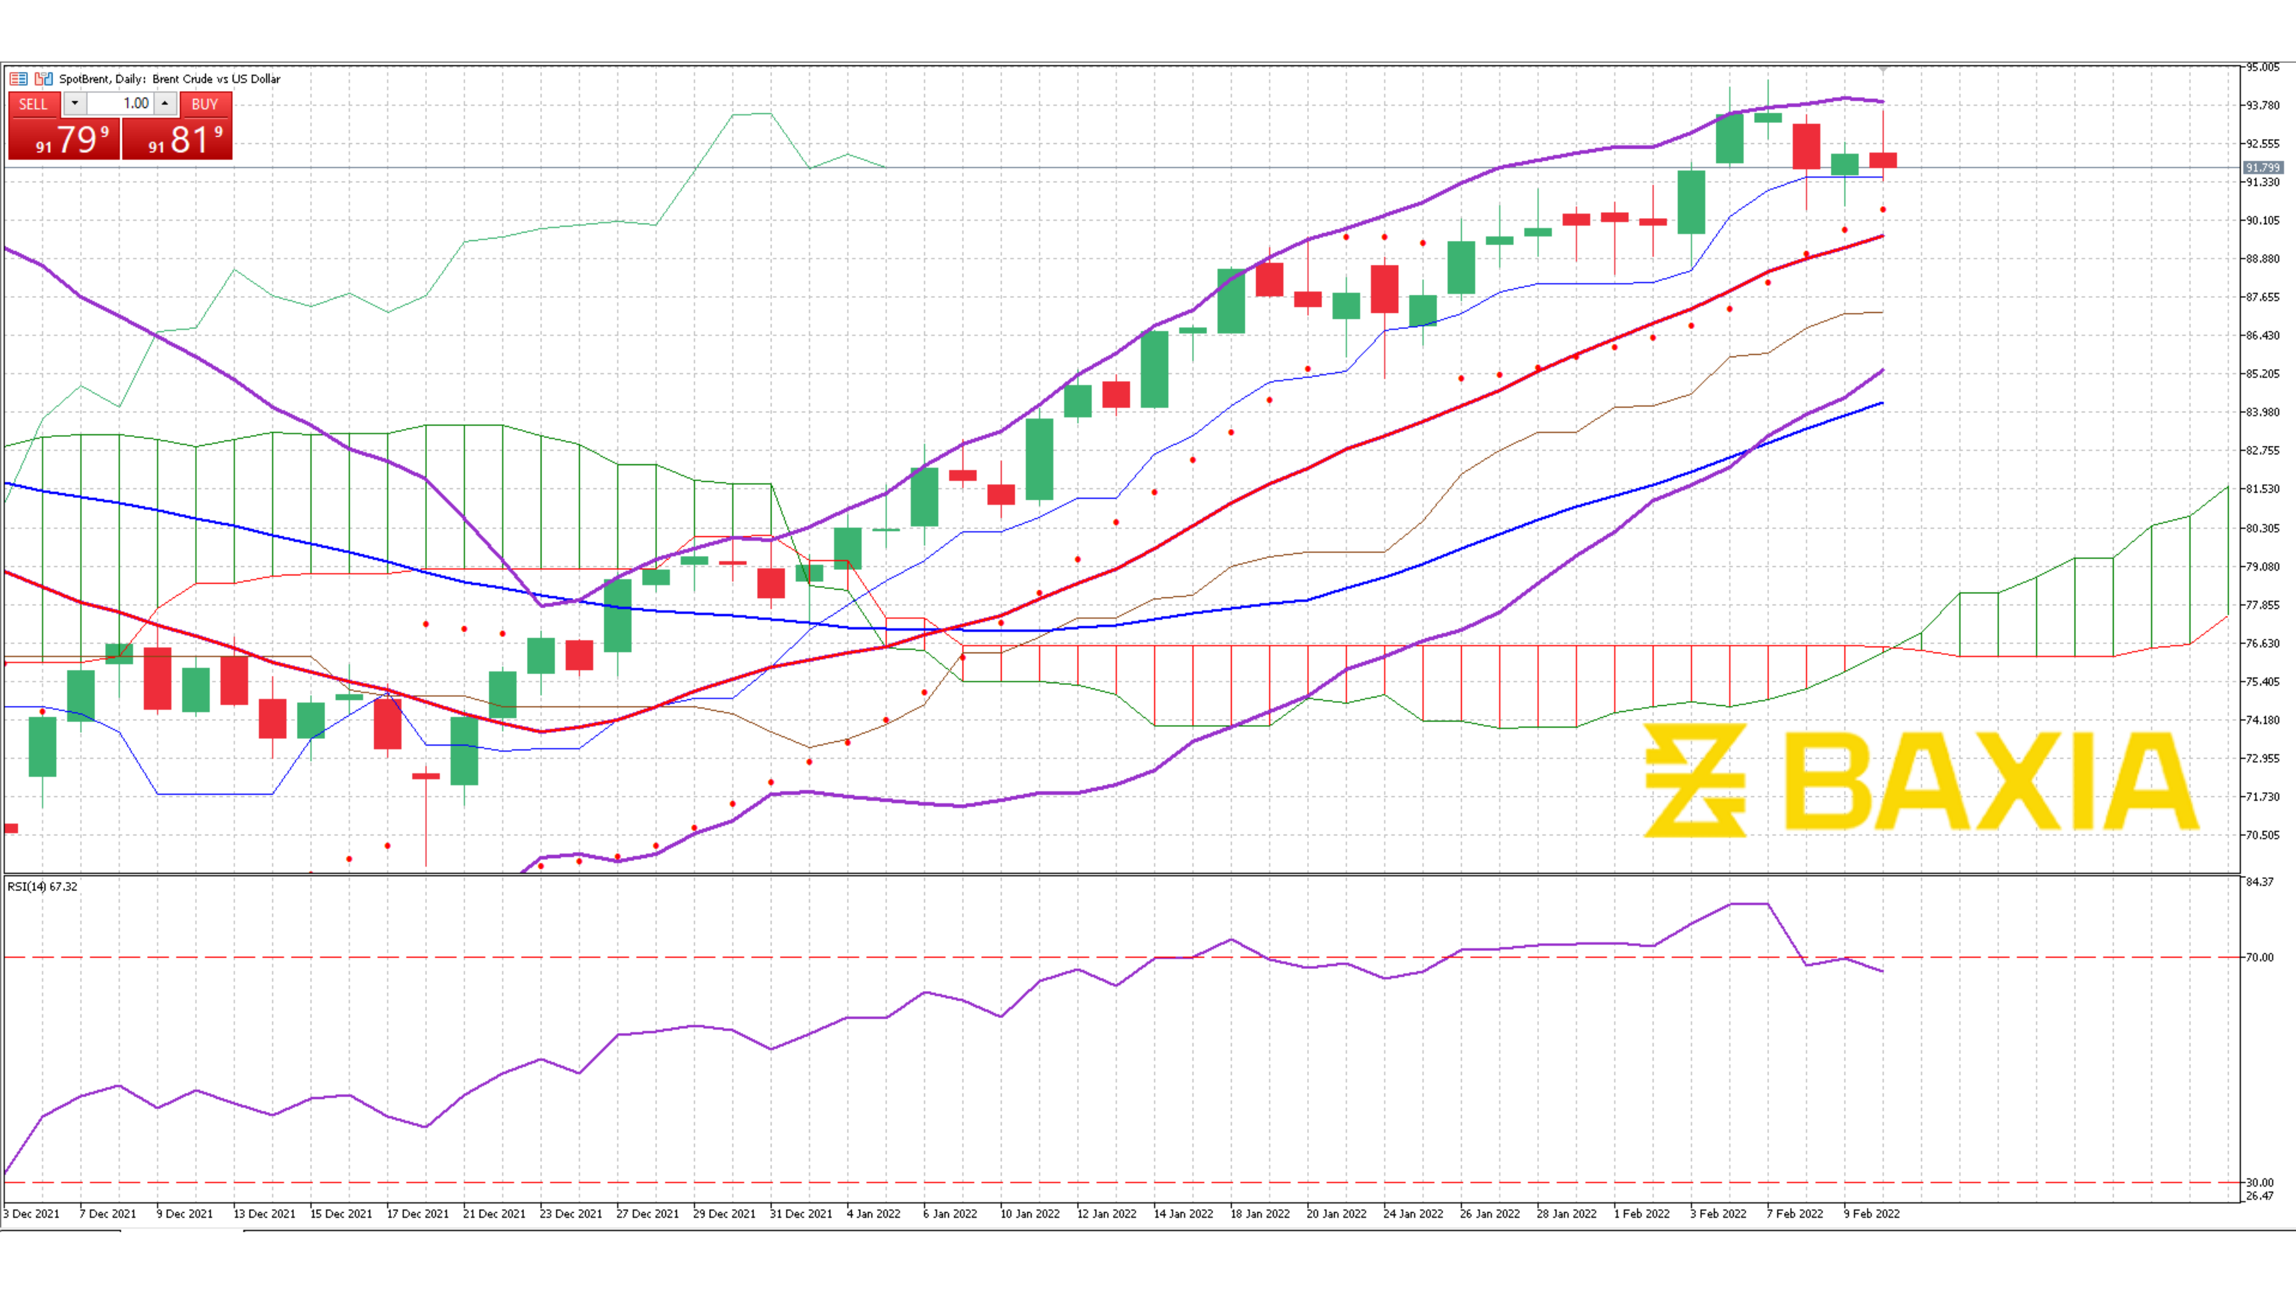
Task: Click the SpotBrent, Daily chart title
Action: pyautogui.click(x=170, y=78)
